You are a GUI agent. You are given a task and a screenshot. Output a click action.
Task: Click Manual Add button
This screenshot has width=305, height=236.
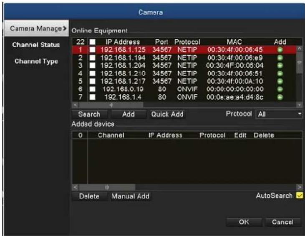coord(131,196)
